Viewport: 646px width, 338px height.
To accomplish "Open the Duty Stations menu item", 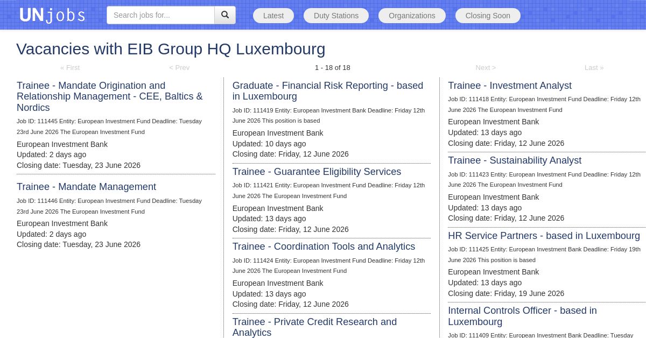I will pyautogui.click(x=336, y=16).
